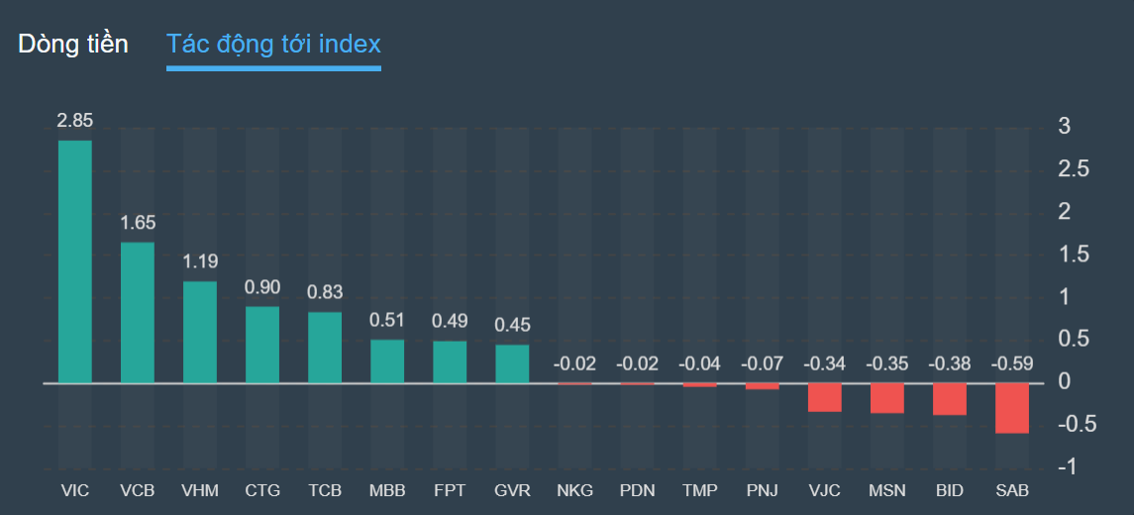Click the red BID bar
This screenshot has height=515, width=1134.
pyautogui.click(x=950, y=399)
